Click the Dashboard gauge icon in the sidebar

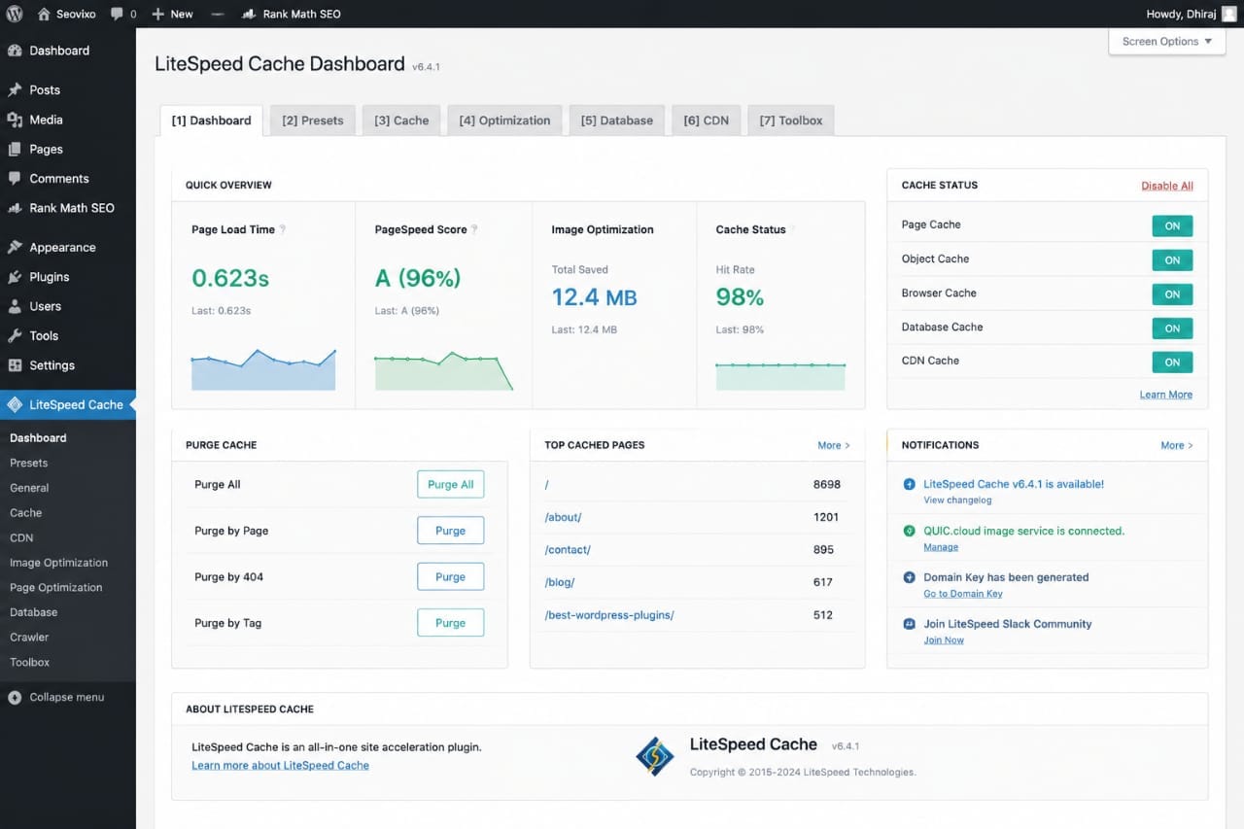(15, 51)
